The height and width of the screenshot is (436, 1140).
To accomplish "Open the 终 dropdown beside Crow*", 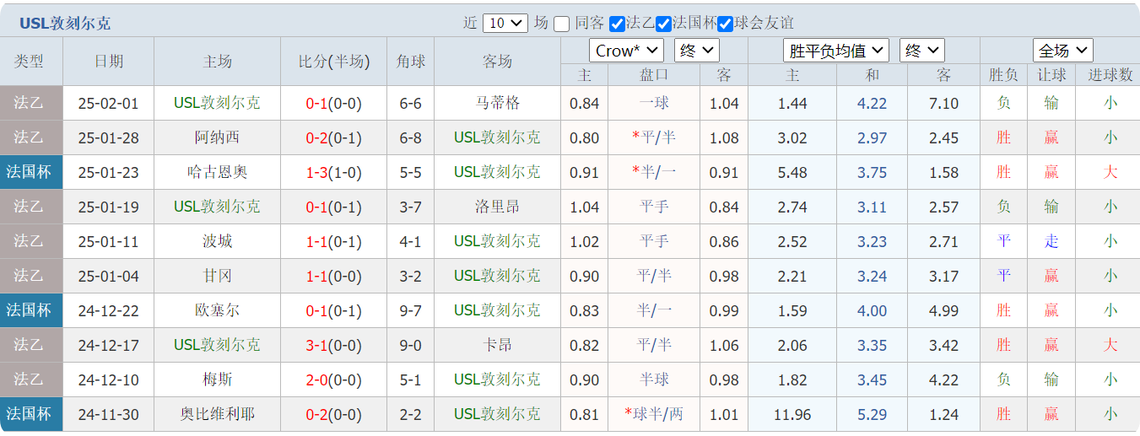I will pos(696,51).
